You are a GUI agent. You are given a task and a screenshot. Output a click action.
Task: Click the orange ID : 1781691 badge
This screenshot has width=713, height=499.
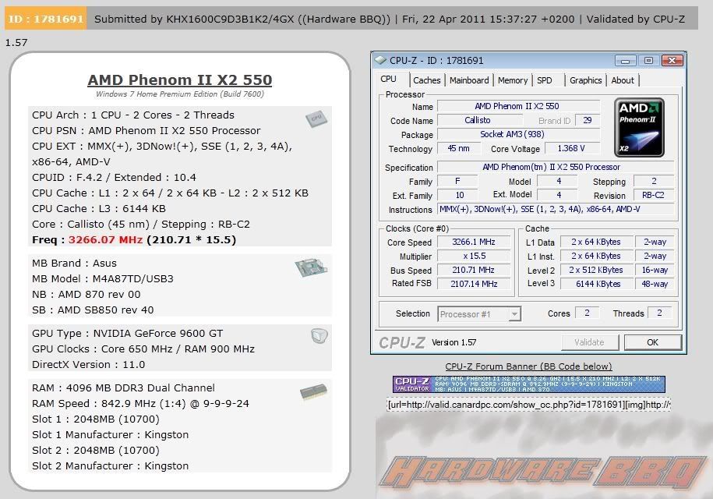(x=45, y=19)
